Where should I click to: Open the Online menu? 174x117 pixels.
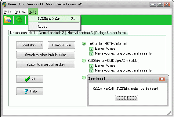point(20,12)
